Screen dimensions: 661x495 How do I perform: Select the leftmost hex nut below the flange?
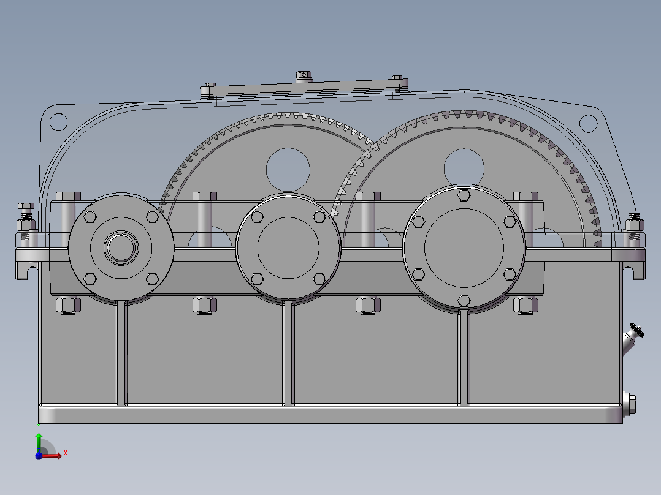coord(68,306)
